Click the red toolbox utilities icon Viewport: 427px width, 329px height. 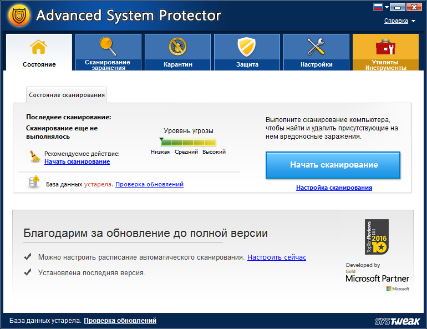click(x=385, y=47)
